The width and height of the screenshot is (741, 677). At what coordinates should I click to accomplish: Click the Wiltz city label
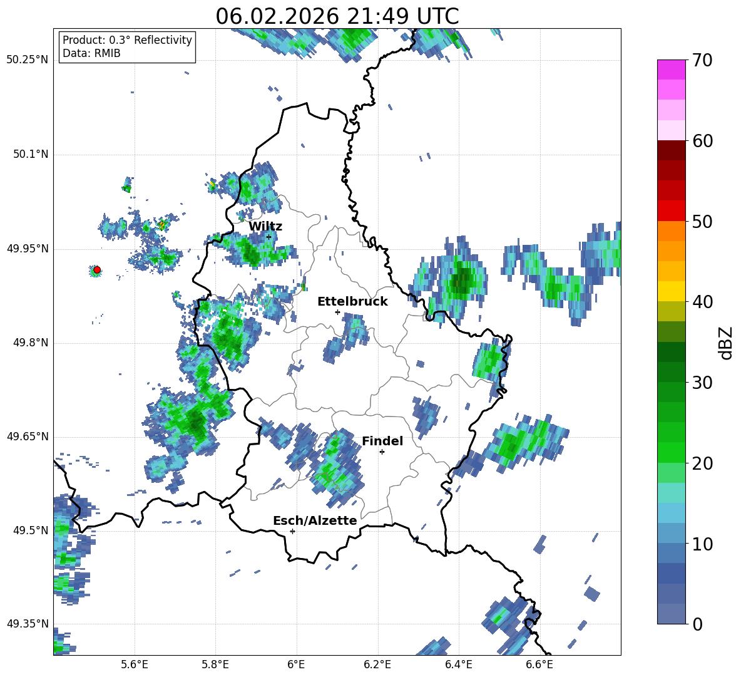coord(265,227)
